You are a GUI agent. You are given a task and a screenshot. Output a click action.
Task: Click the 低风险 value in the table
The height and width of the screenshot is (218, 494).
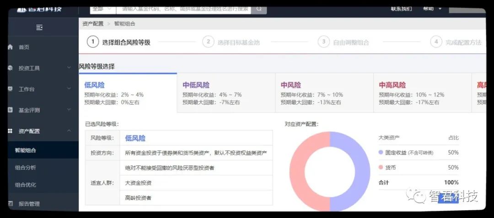(135, 138)
